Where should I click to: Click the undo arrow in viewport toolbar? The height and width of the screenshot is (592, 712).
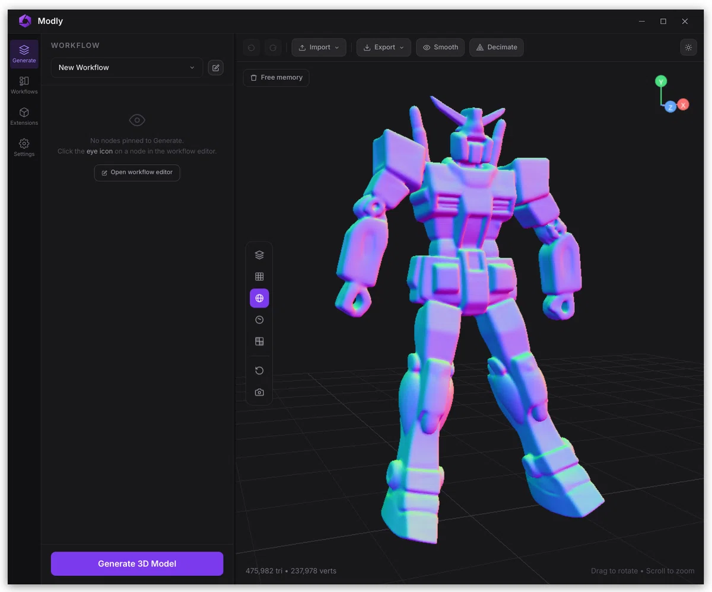click(x=251, y=47)
